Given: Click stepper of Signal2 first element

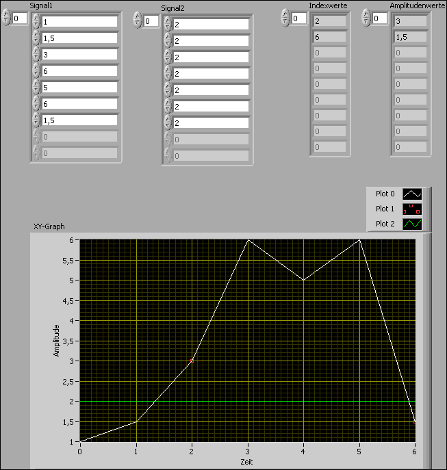Looking at the screenshot, I should (168, 24).
